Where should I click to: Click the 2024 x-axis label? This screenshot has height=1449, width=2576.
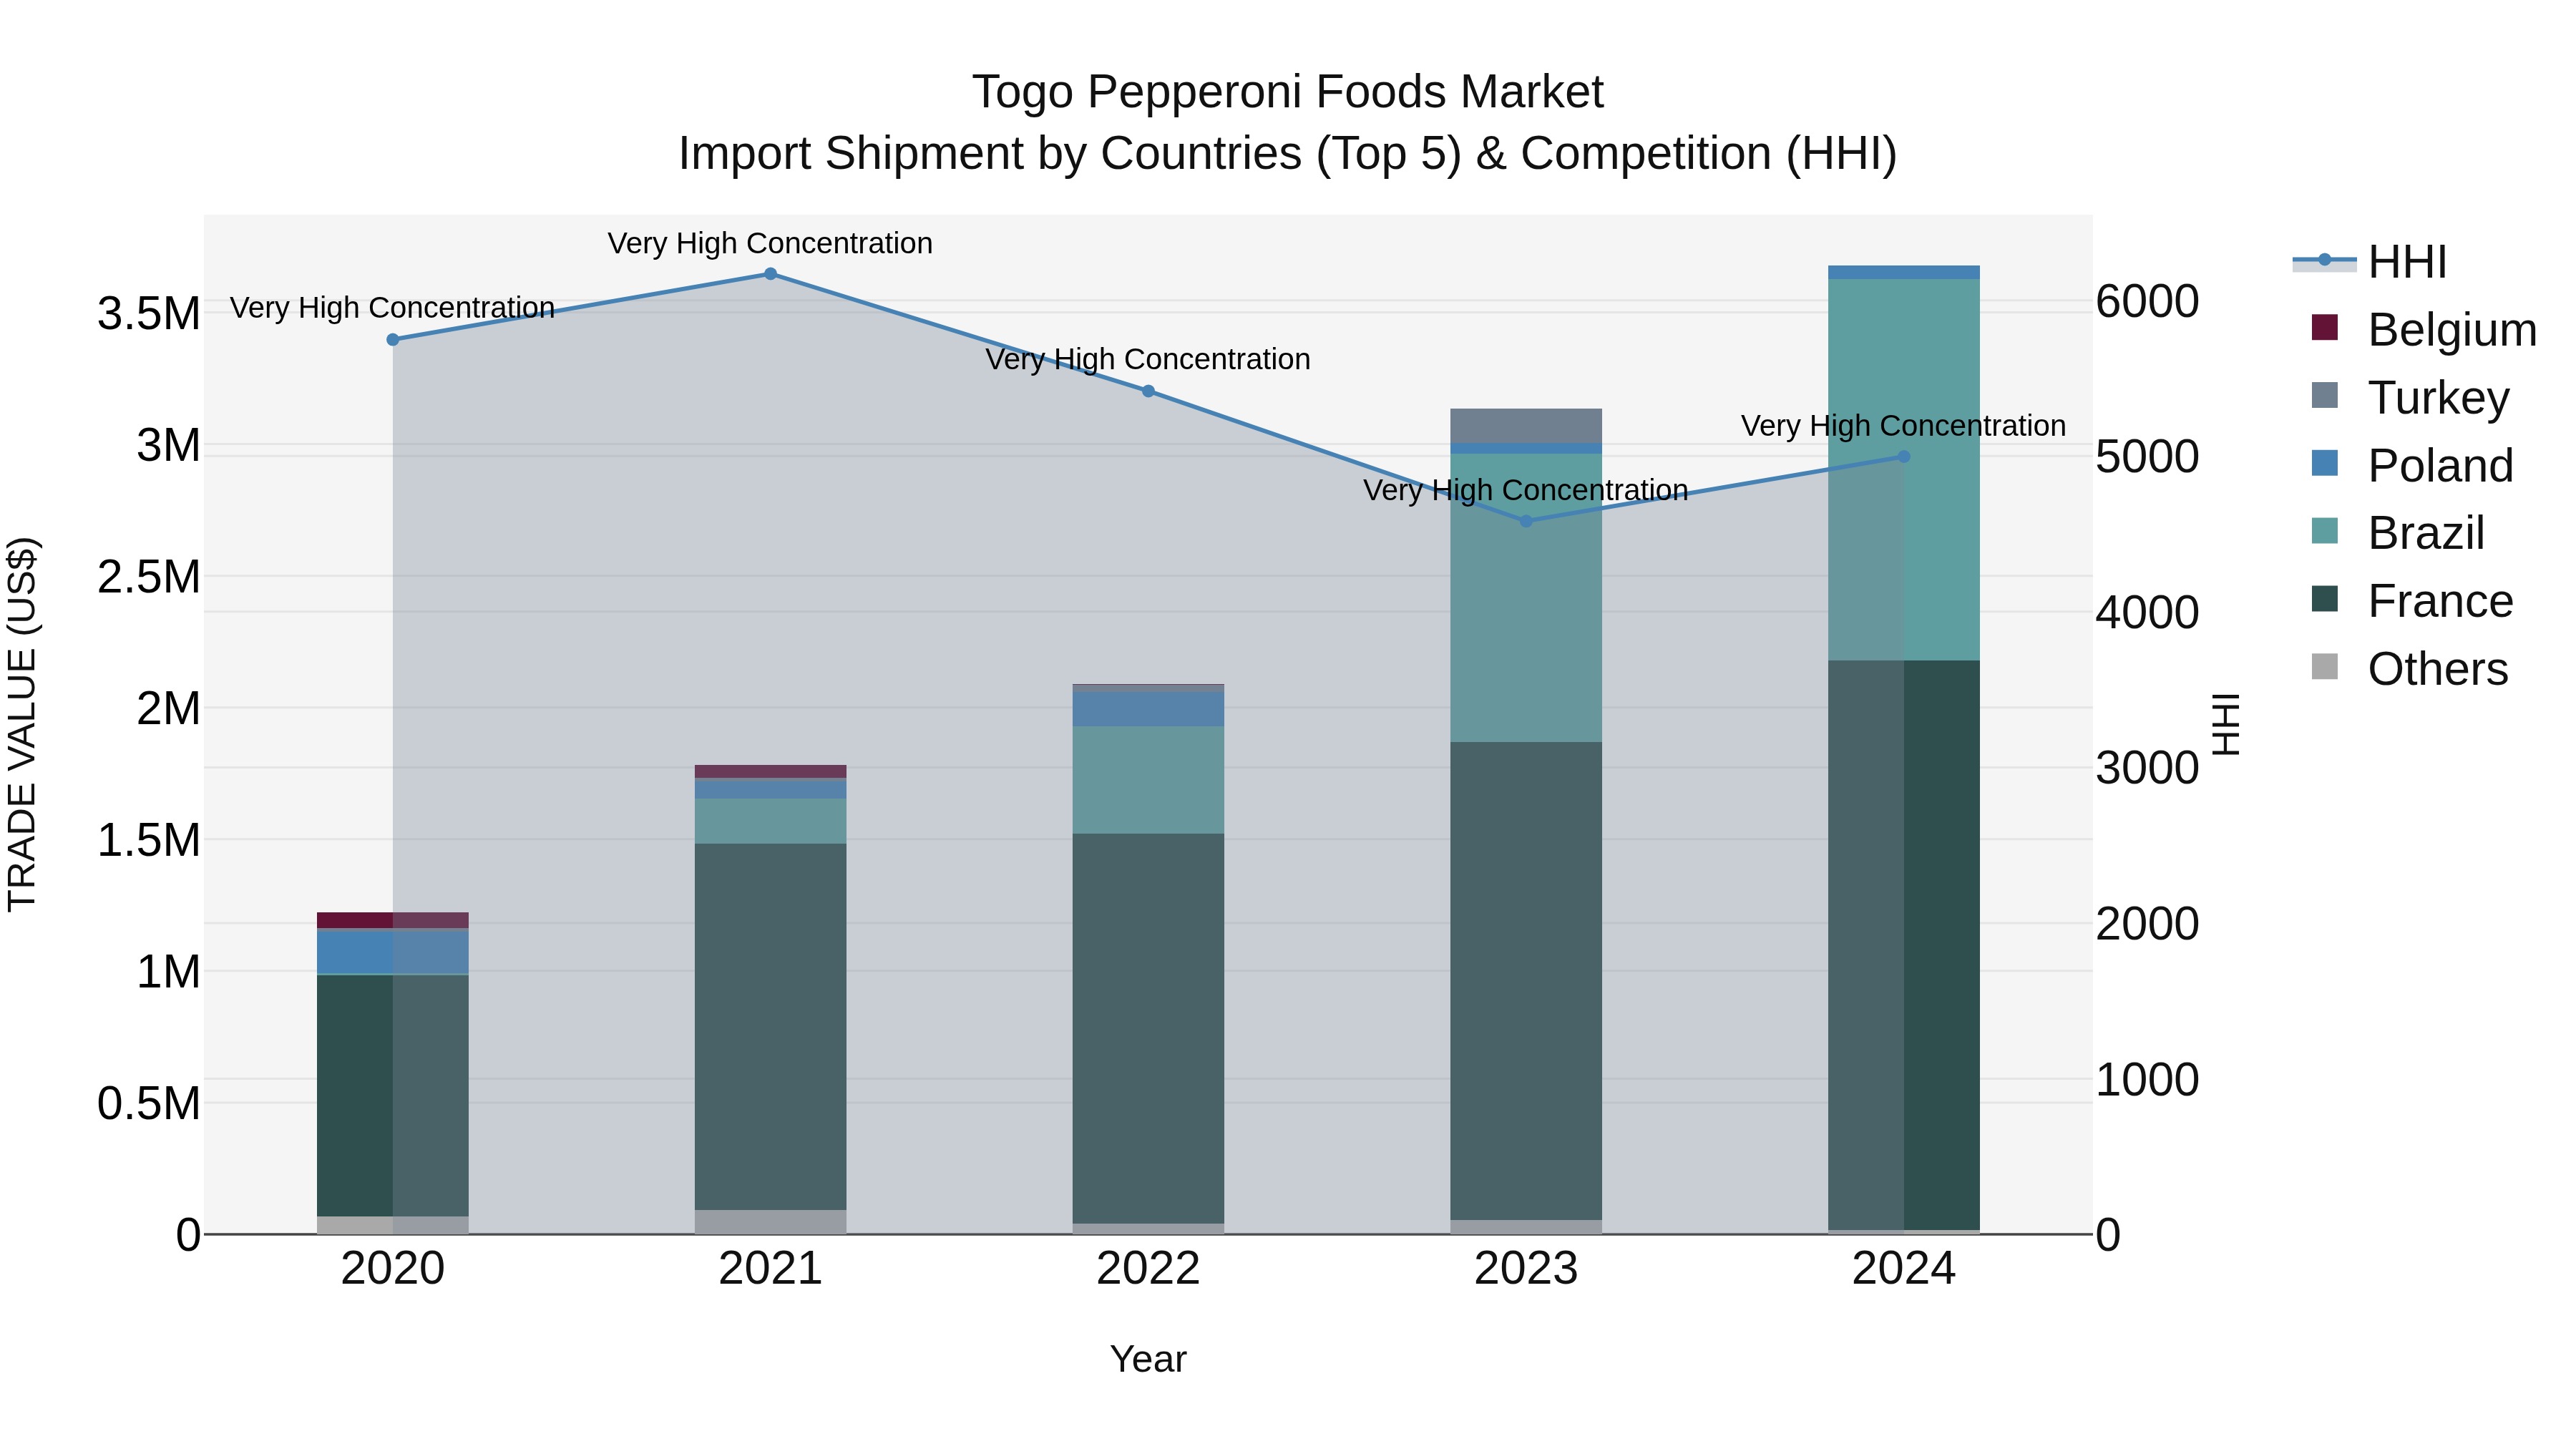(1904, 1269)
